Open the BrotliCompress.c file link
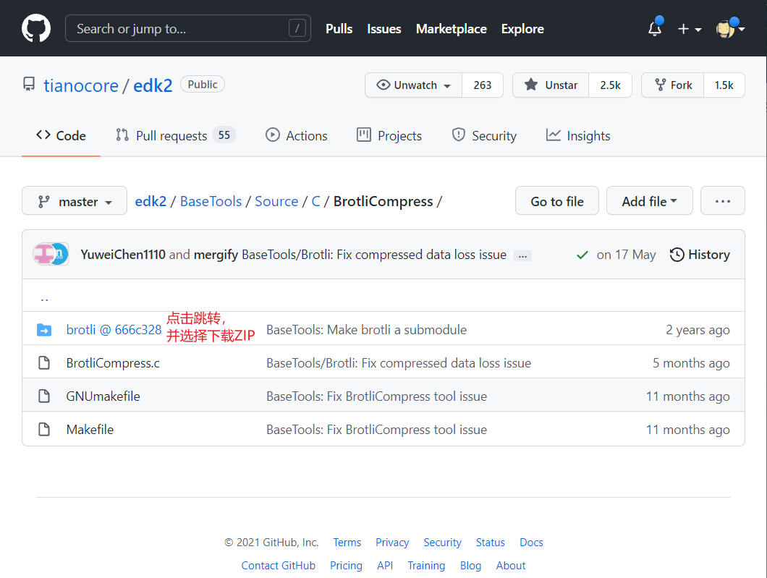767x578 pixels. point(113,362)
